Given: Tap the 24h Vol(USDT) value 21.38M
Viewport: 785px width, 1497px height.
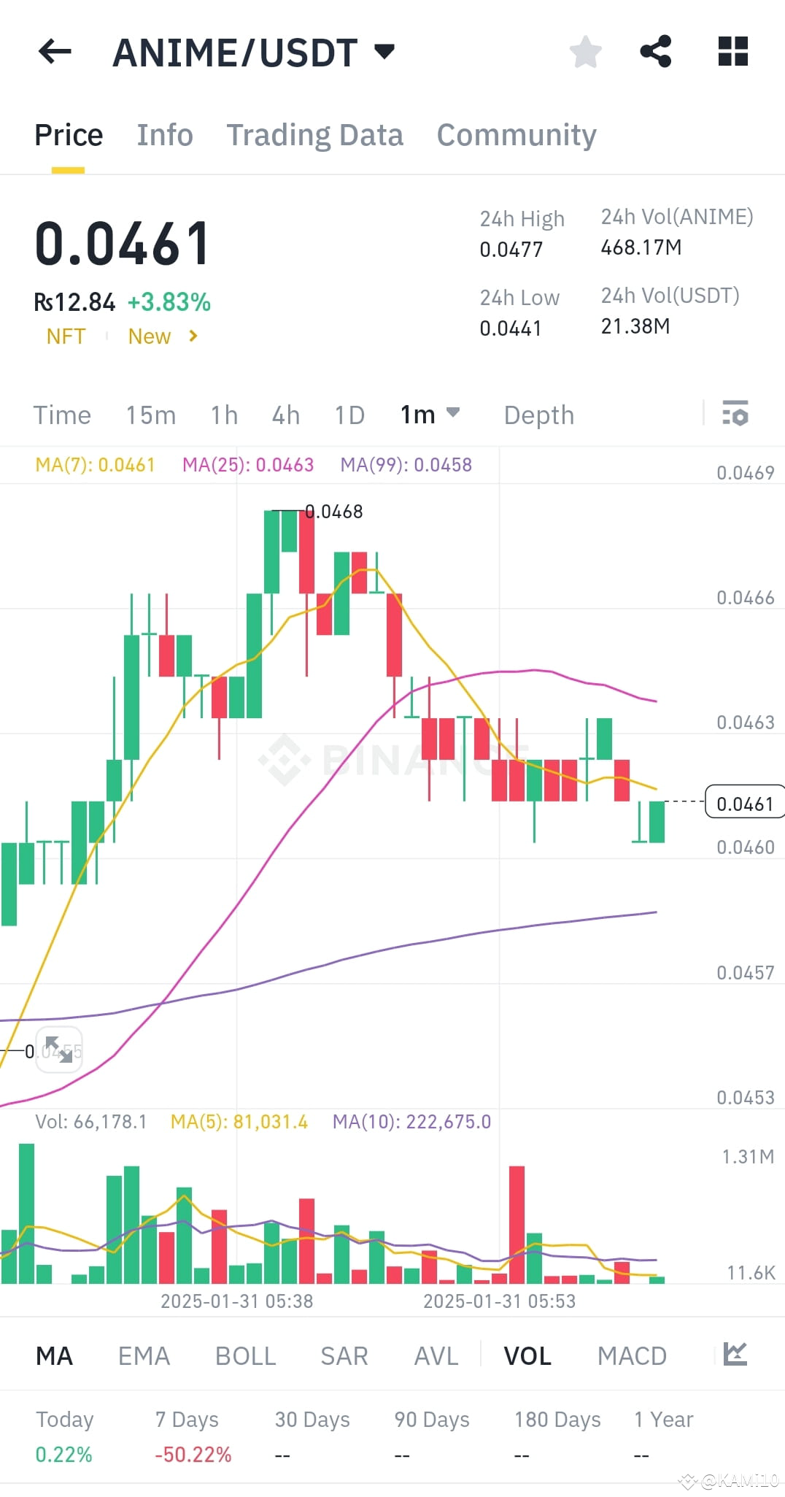Looking at the screenshot, I should tap(635, 326).
